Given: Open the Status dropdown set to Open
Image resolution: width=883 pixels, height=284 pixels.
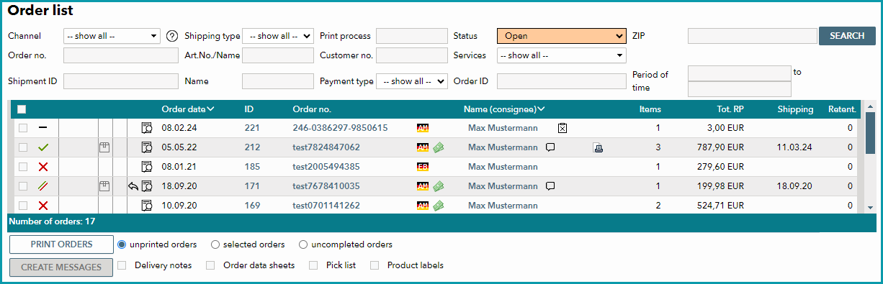Looking at the screenshot, I should 561,36.
